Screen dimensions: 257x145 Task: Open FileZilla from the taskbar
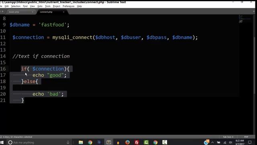(137, 142)
